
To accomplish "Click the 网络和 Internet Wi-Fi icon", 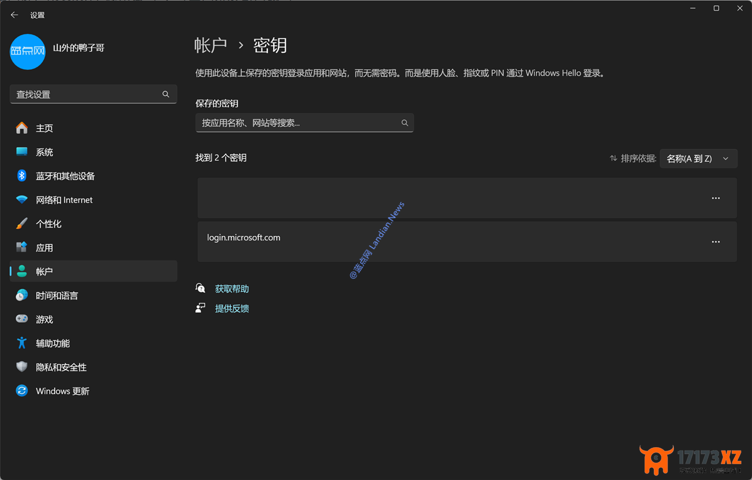I will [22, 200].
